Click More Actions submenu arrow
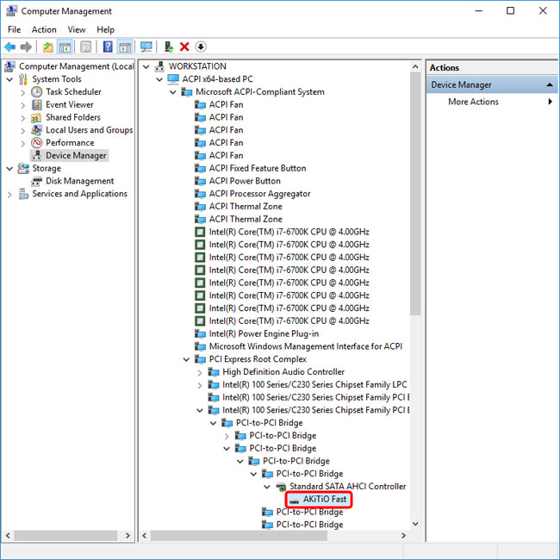 coord(550,102)
